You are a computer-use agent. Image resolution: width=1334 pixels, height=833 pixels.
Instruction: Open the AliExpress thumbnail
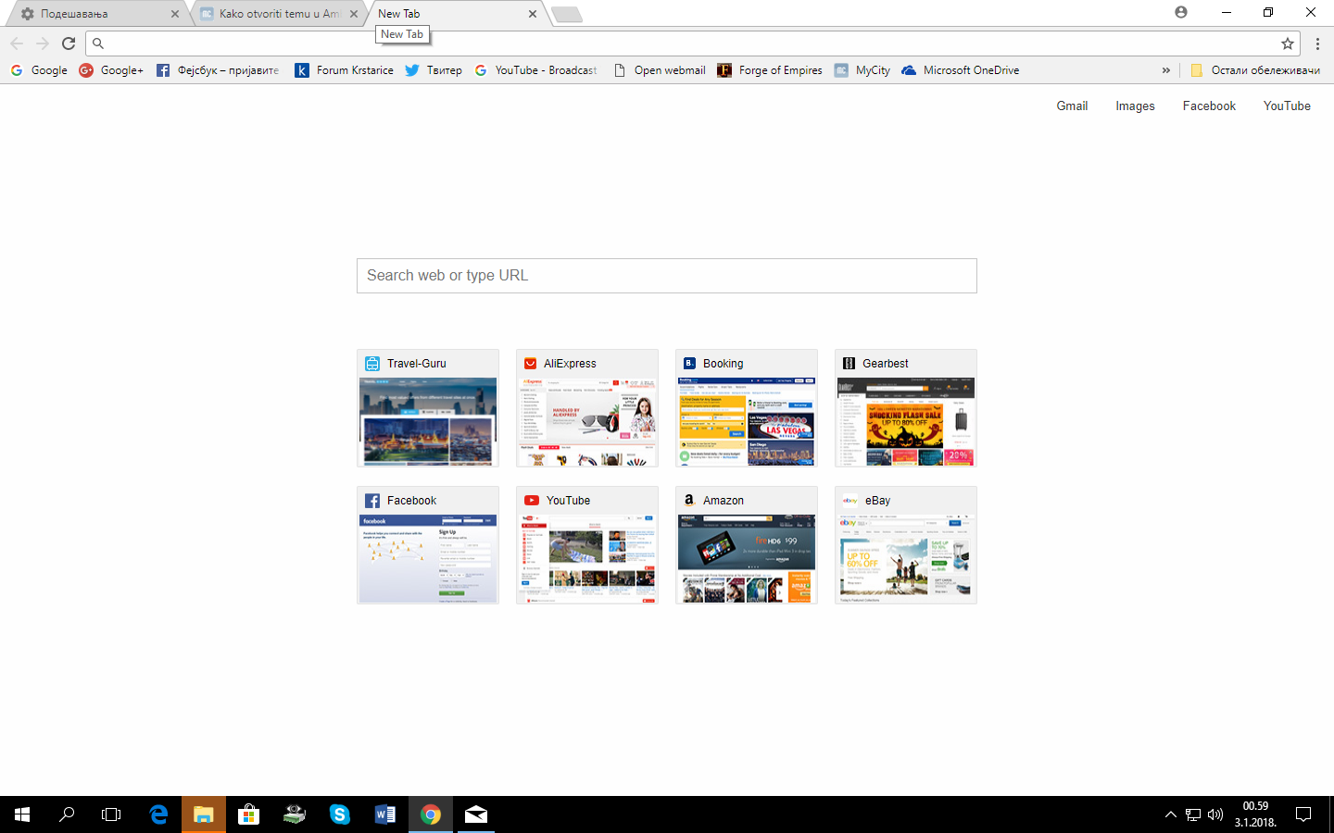pos(587,408)
